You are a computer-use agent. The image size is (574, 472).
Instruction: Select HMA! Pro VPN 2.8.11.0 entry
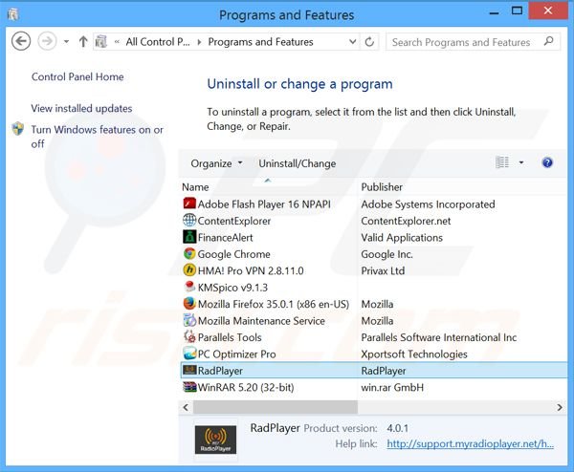251,271
